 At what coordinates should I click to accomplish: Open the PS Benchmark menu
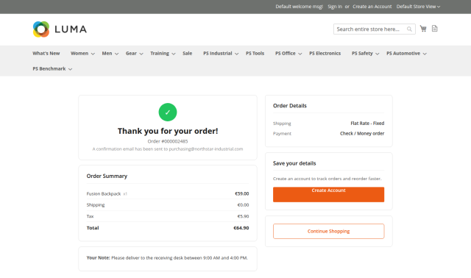point(49,68)
